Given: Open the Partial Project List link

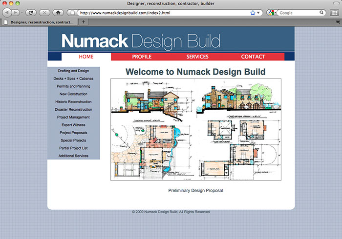Looking at the screenshot, I should (73, 148).
